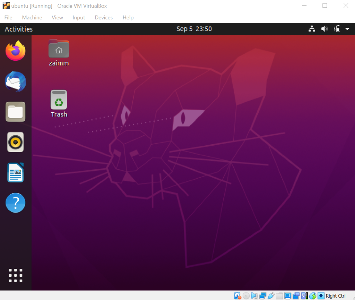Click the Ubuntu network status icon

312,29
